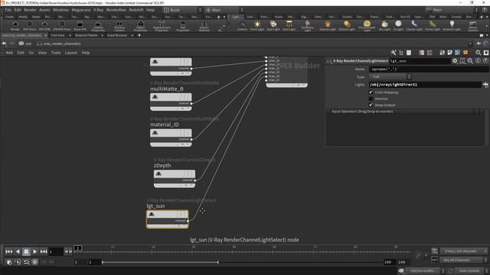Toggle the Color Mapping checkbox
This screenshot has width=490, height=275.
[371, 92]
